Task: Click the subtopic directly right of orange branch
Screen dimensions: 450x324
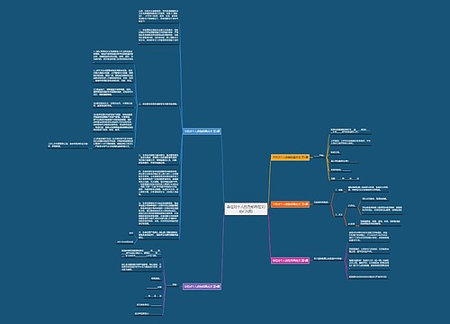Action: pyautogui.click(x=321, y=202)
